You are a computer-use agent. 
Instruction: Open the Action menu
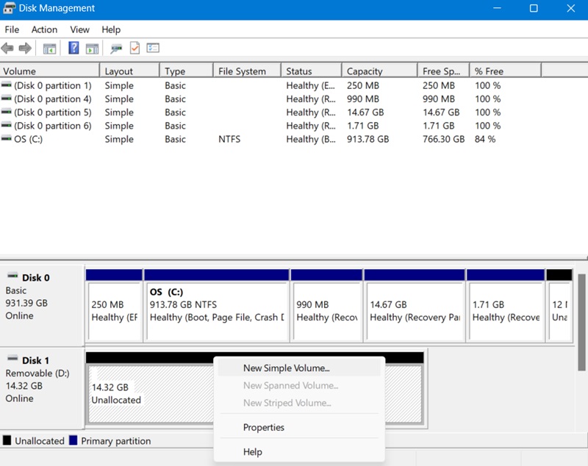tap(44, 29)
